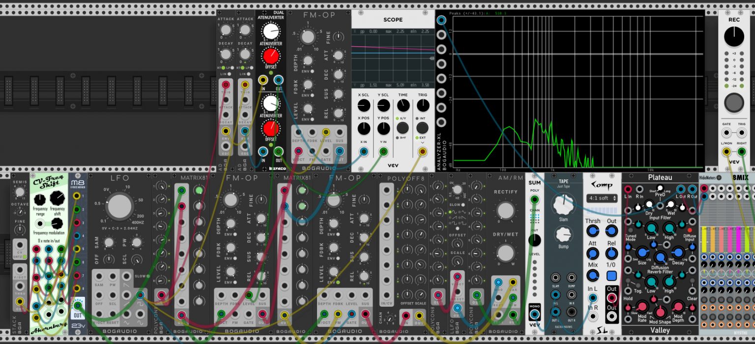Toggle Scope INT/EXT trigger button
This screenshot has height=344, width=755.
(x=422, y=128)
